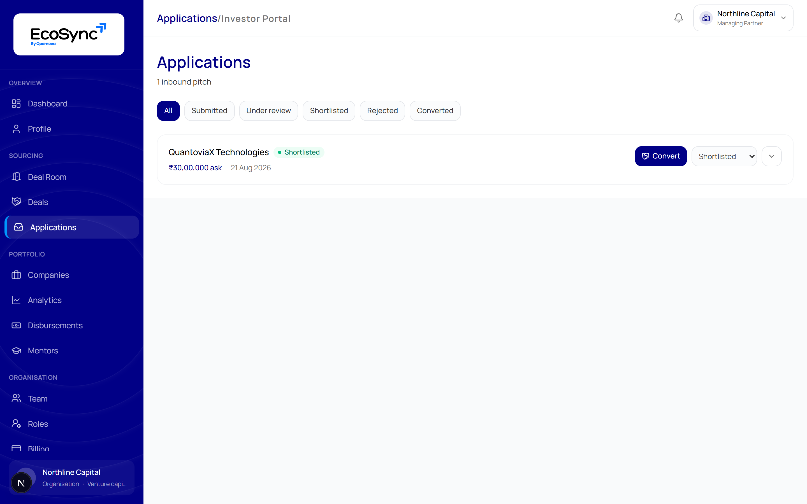Image resolution: width=807 pixels, height=504 pixels.
Task: Click the 21 Aug 2026 date
Action: click(x=251, y=168)
